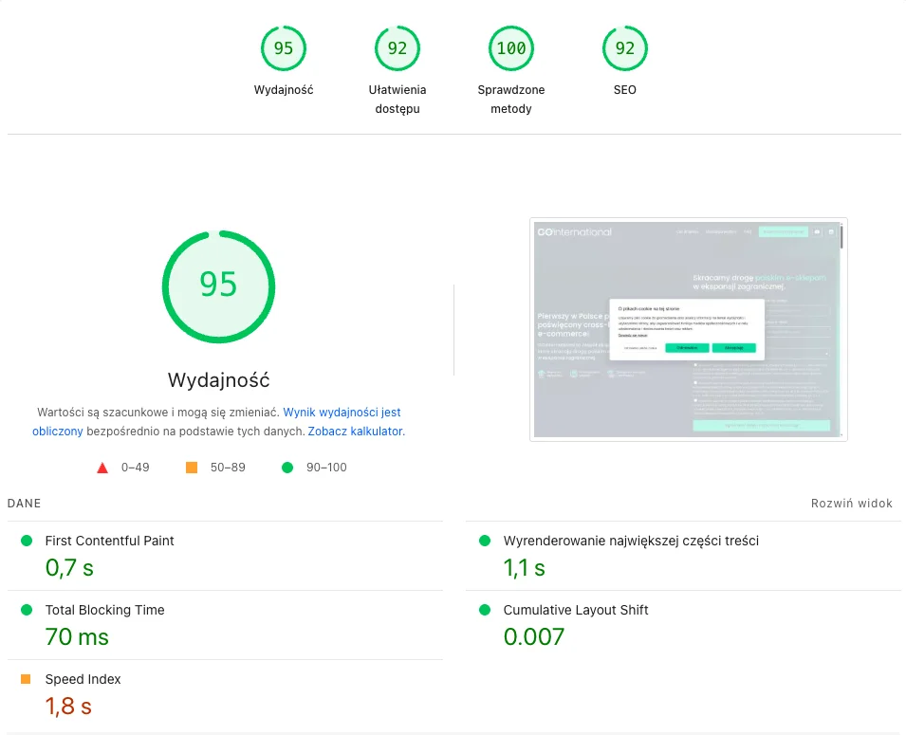This screenshot has width=906, height=735.
Task: Click the orange square icon beside Speed Index
Action: point(26,679)
